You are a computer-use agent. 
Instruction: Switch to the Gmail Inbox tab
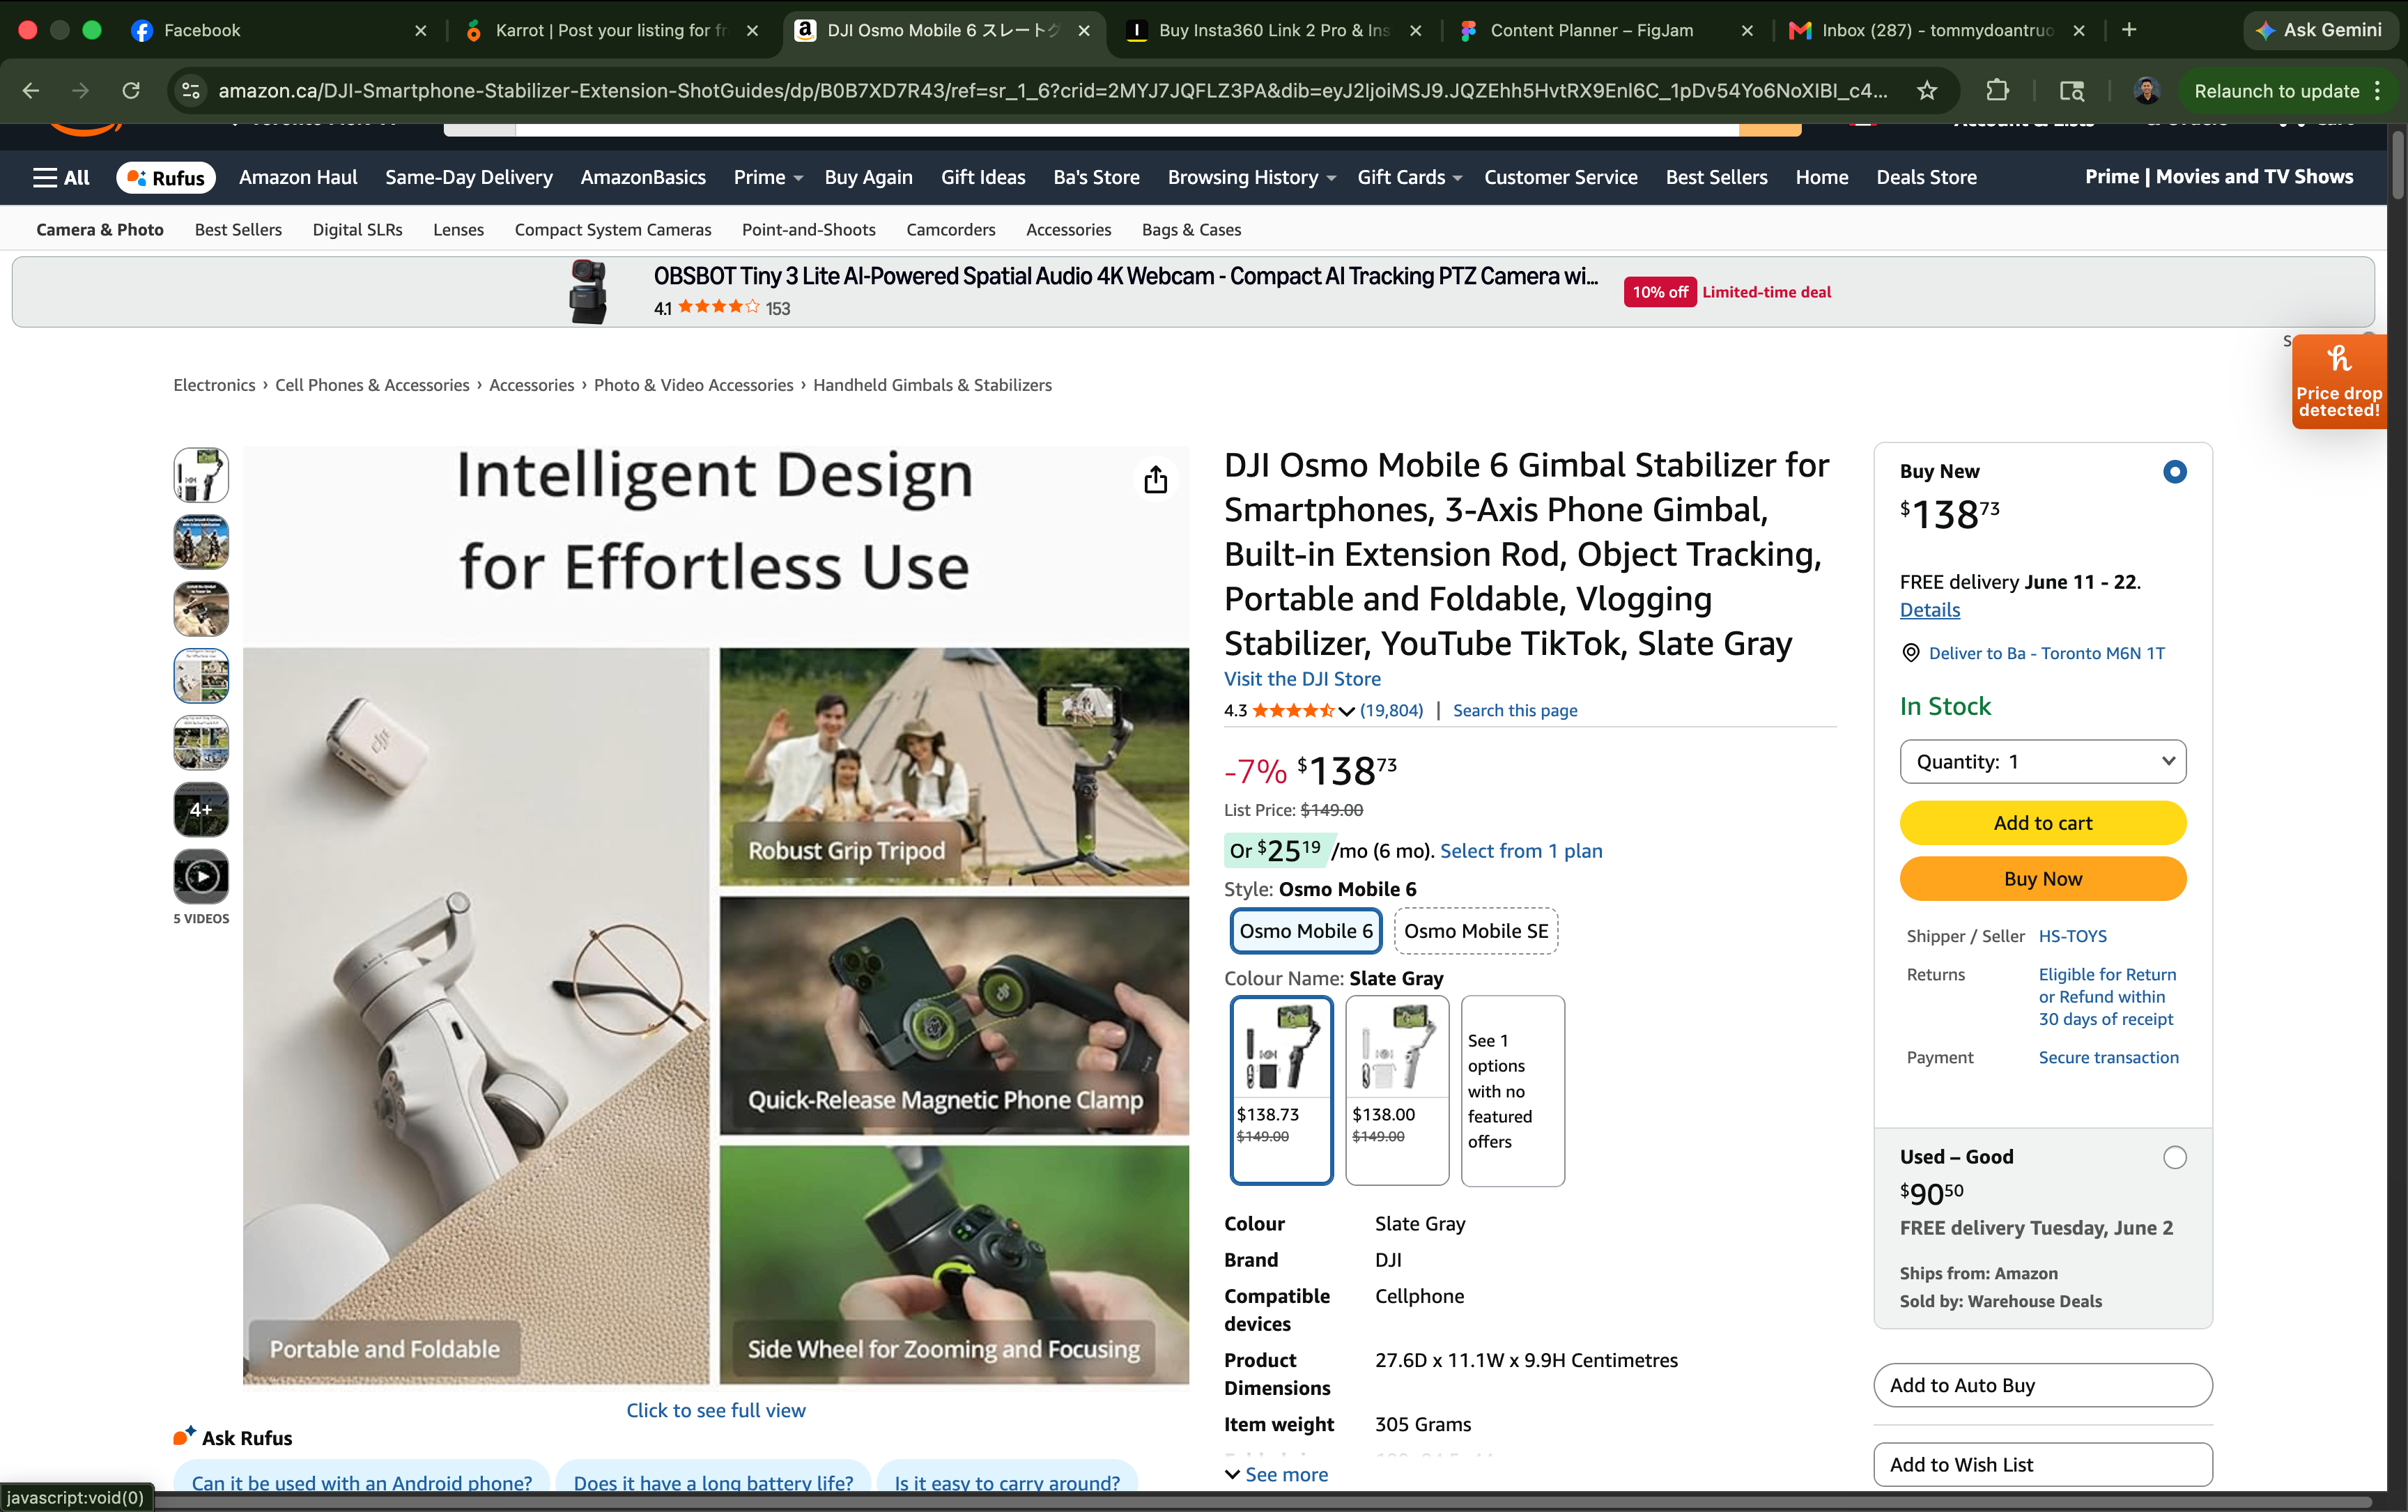[x=1936, y=30]
